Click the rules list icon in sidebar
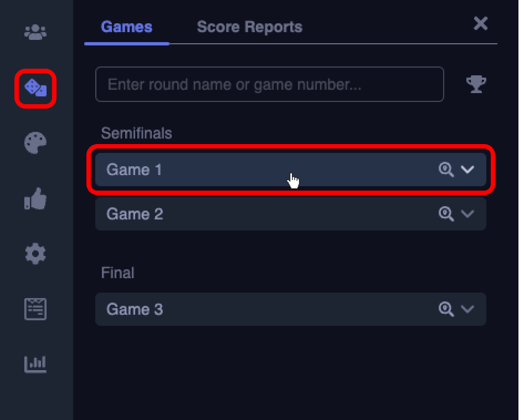 click(35, 309)
